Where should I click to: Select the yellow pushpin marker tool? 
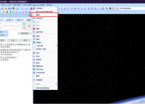pos(4,12)
